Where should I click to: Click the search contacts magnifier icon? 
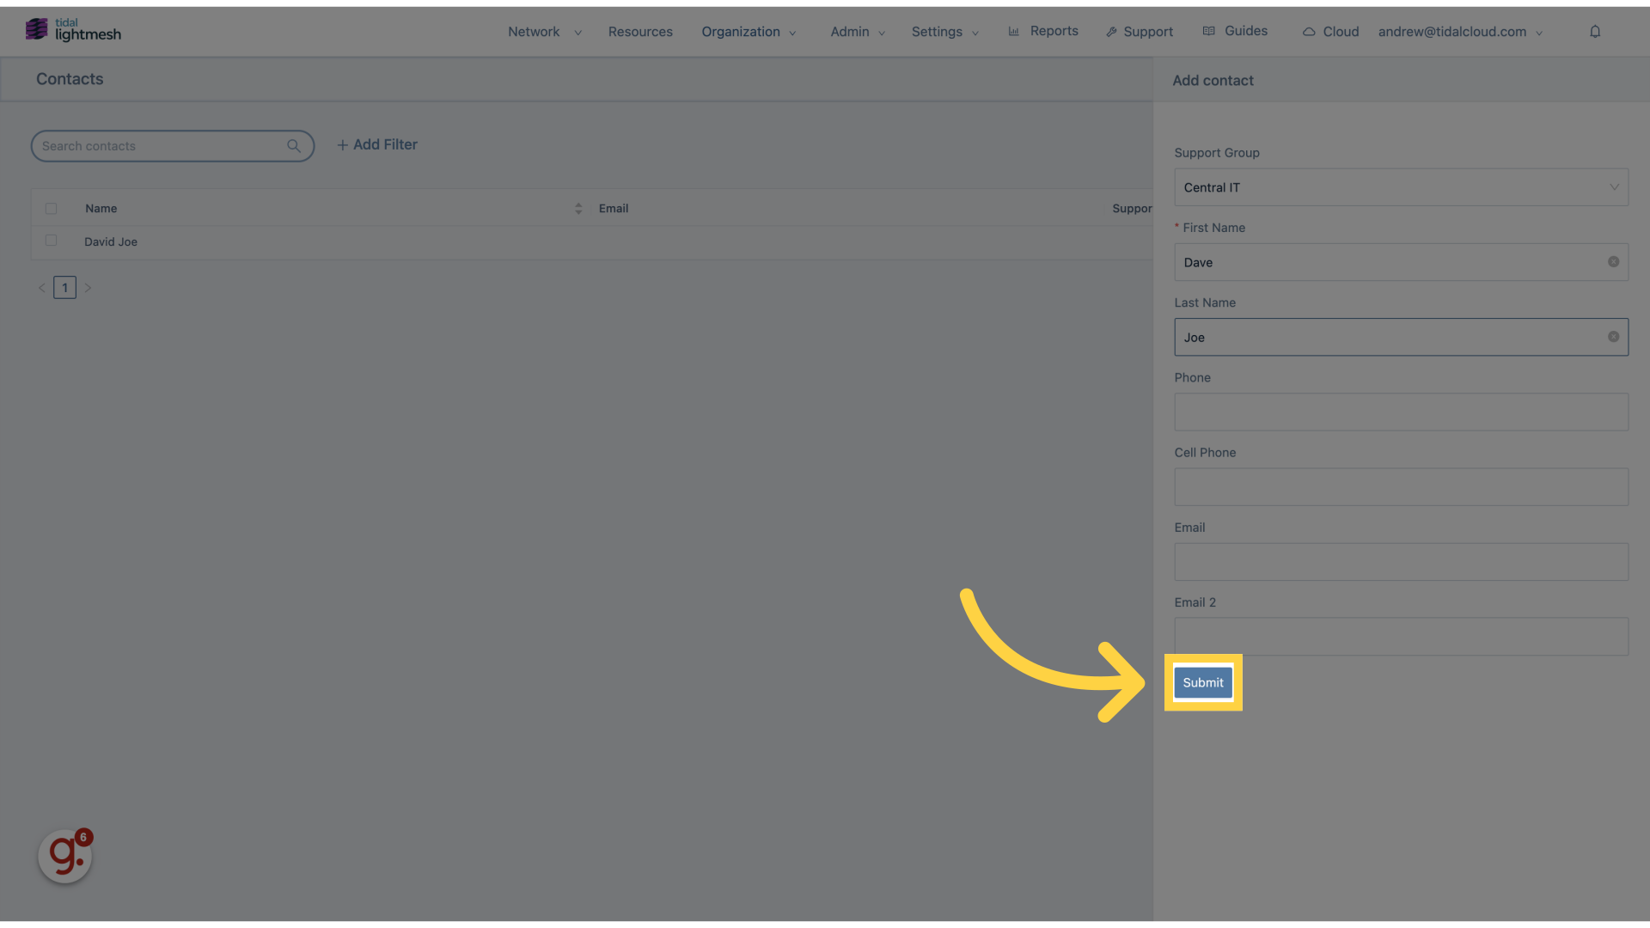tap(294, 145)
